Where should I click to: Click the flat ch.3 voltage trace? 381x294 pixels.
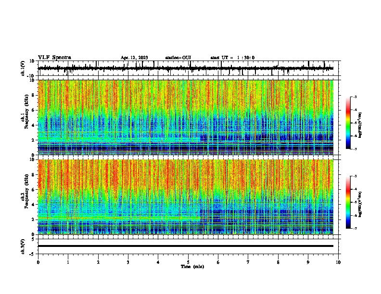click(186, 246)
